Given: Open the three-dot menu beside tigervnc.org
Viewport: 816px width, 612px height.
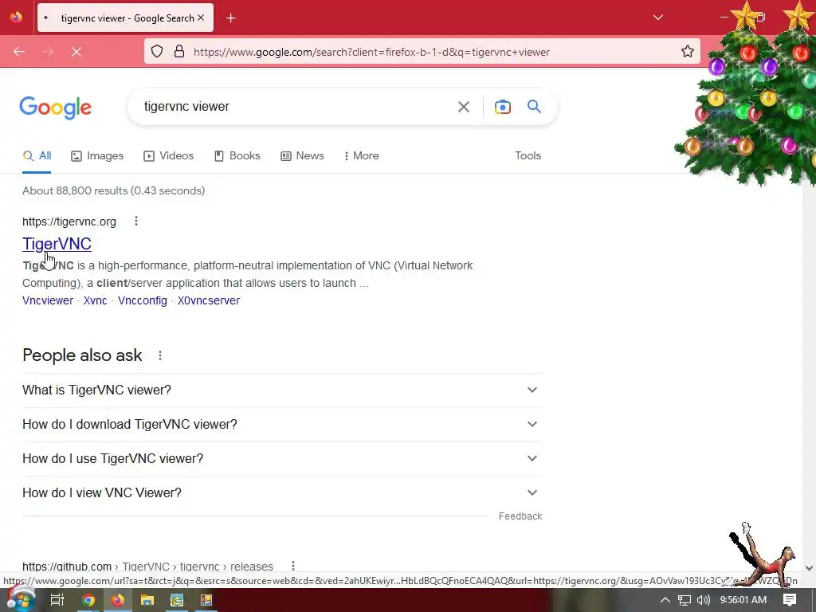Looking at the screenshot, I should click(136, 222).
